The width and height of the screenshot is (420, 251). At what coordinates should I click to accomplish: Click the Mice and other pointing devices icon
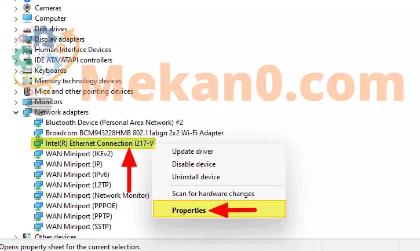27,91
